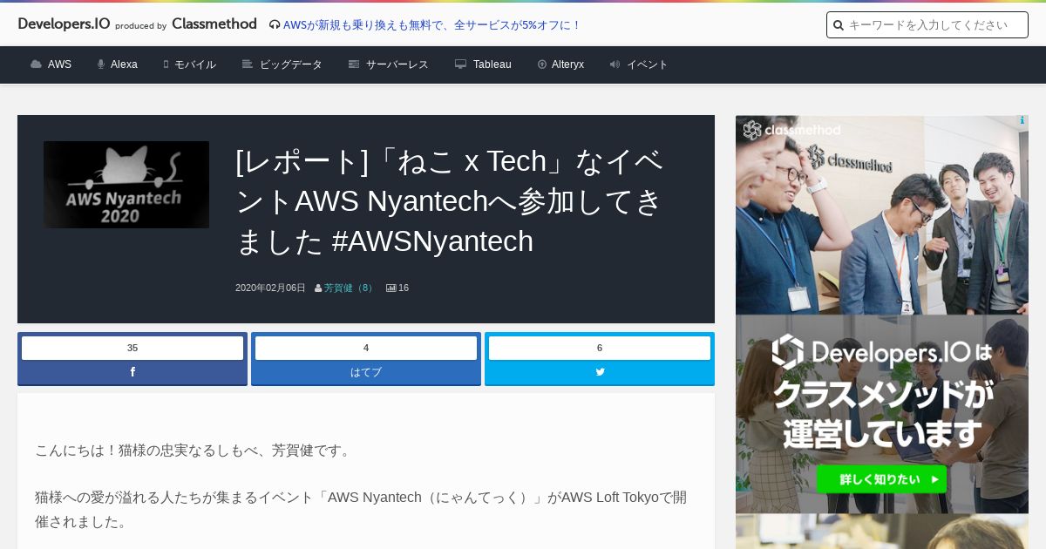This screenshot has height=549, width=1046.
Task: Open the AWS 5% off announcement link
Action: [x=432, y=24]
